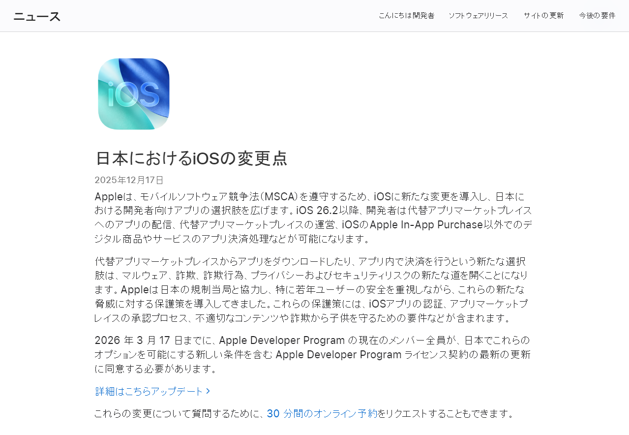The image size is (629, 435).
Task: Go to サイトの更新 from the top bar
Action: point(543,15)
